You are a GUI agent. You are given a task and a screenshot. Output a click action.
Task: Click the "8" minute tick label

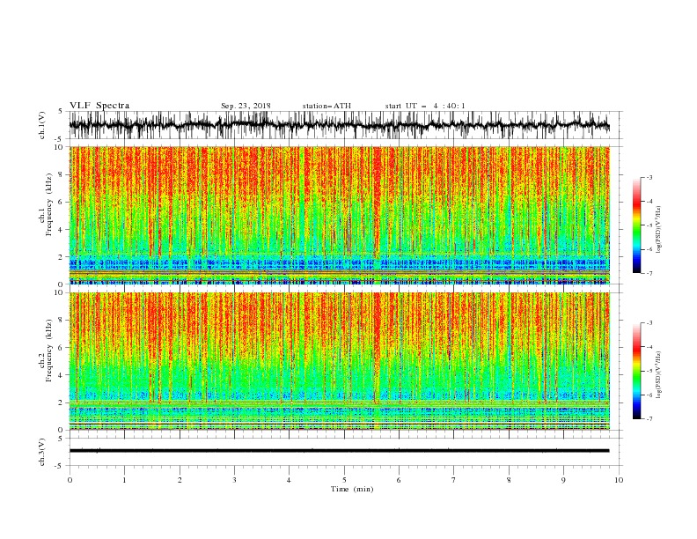[x=509, y=480]
